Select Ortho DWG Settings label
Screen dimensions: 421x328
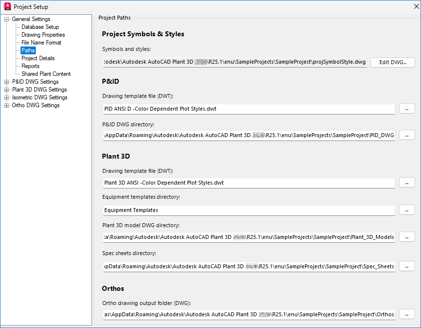pos(35,105)
